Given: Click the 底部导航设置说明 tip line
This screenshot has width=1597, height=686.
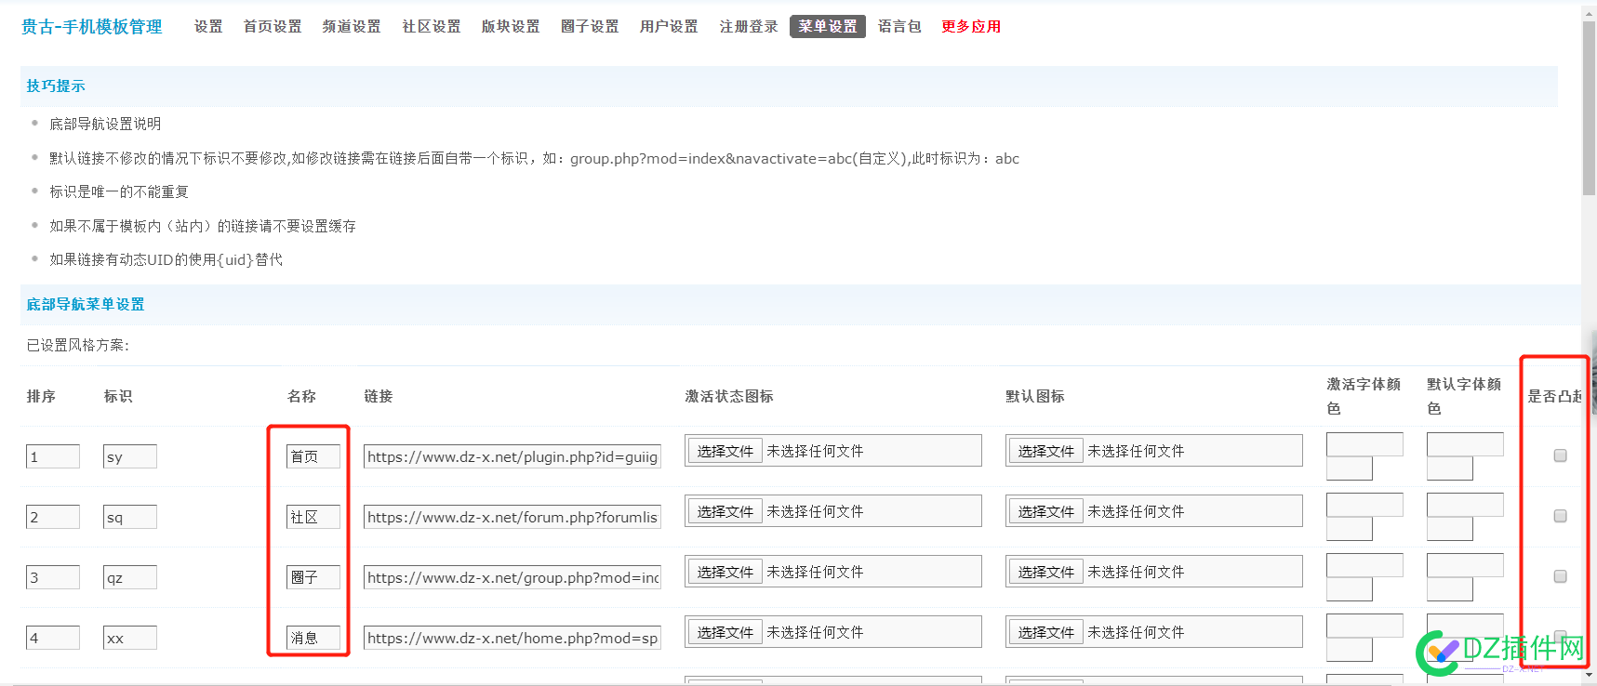Looking at the screenshot, I should 105,124.
